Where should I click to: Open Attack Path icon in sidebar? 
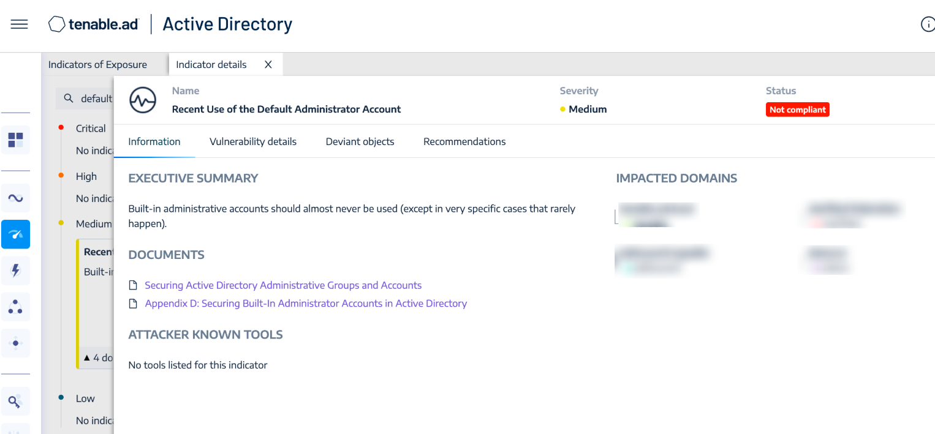tap(15, 343)
